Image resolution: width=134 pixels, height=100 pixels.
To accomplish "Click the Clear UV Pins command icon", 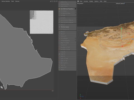I will tap(59, 6).
